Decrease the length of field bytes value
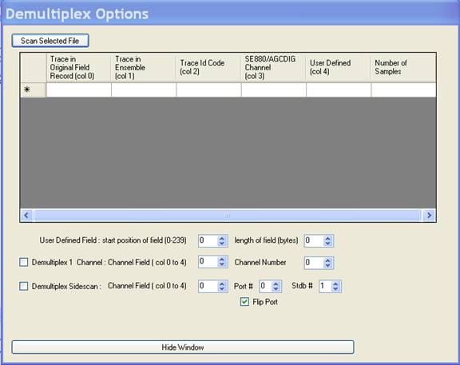The height and width of the screenshot is (365, 460). (x=327, y=244)
